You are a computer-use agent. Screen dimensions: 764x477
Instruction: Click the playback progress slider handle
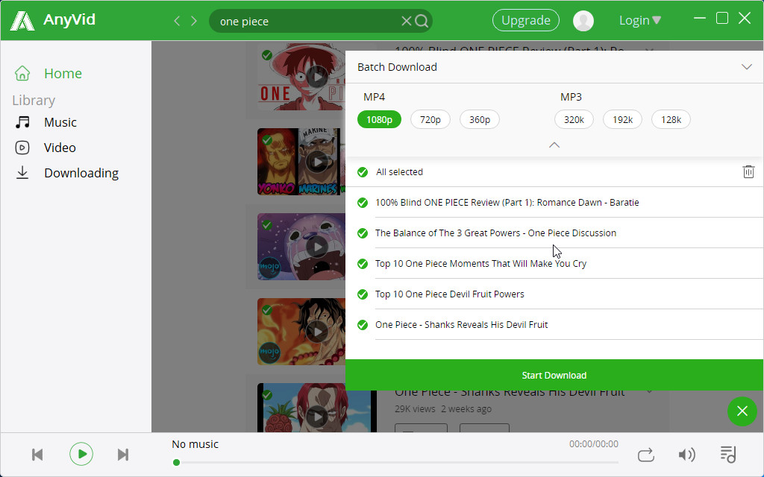pos(176,462)
